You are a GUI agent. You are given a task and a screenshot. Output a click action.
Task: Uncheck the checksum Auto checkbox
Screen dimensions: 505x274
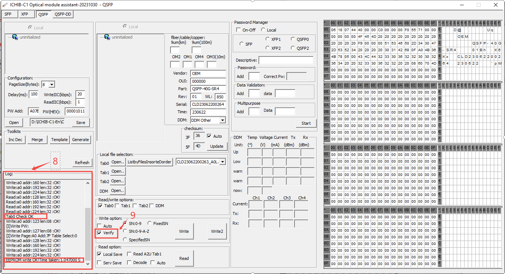[209, 136]
